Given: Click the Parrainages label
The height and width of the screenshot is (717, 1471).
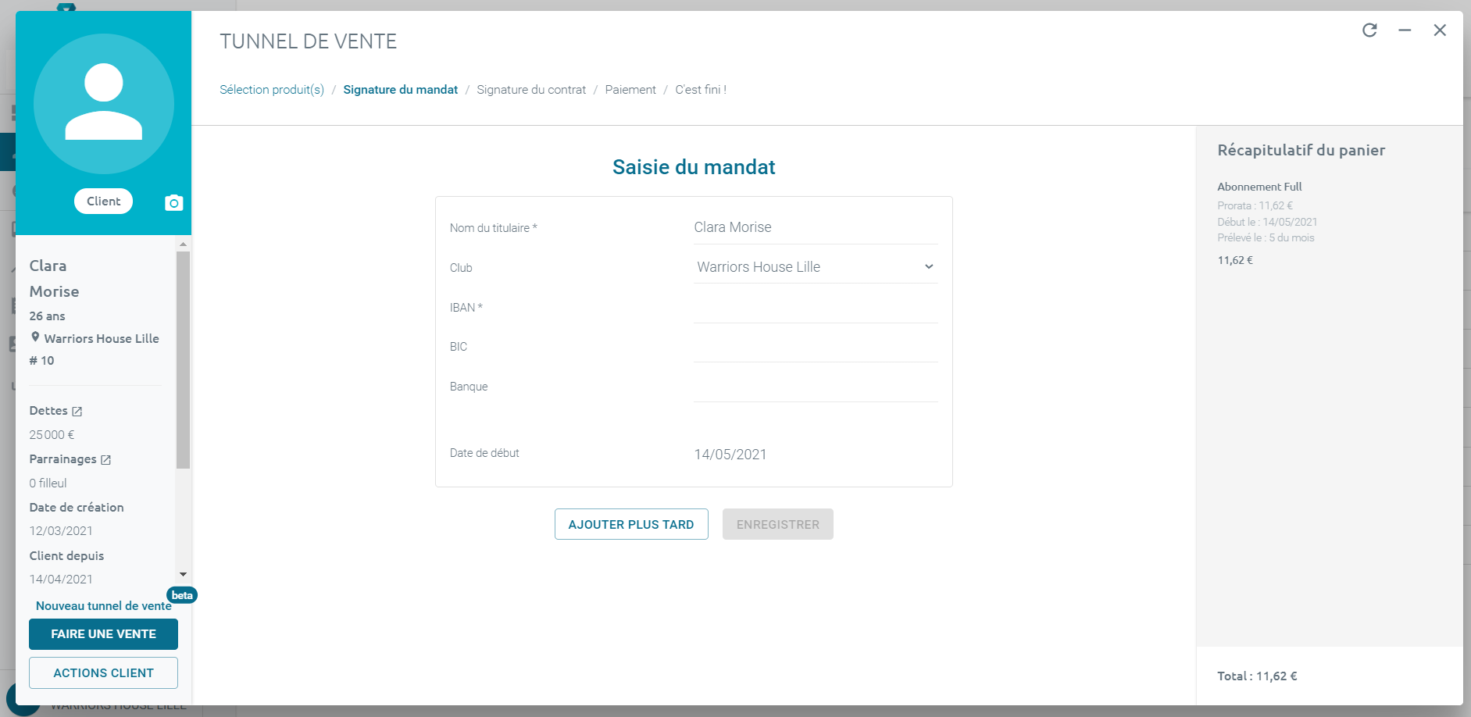Looking at the screenshot, I should pyautogui.click(x=62, y=459).
